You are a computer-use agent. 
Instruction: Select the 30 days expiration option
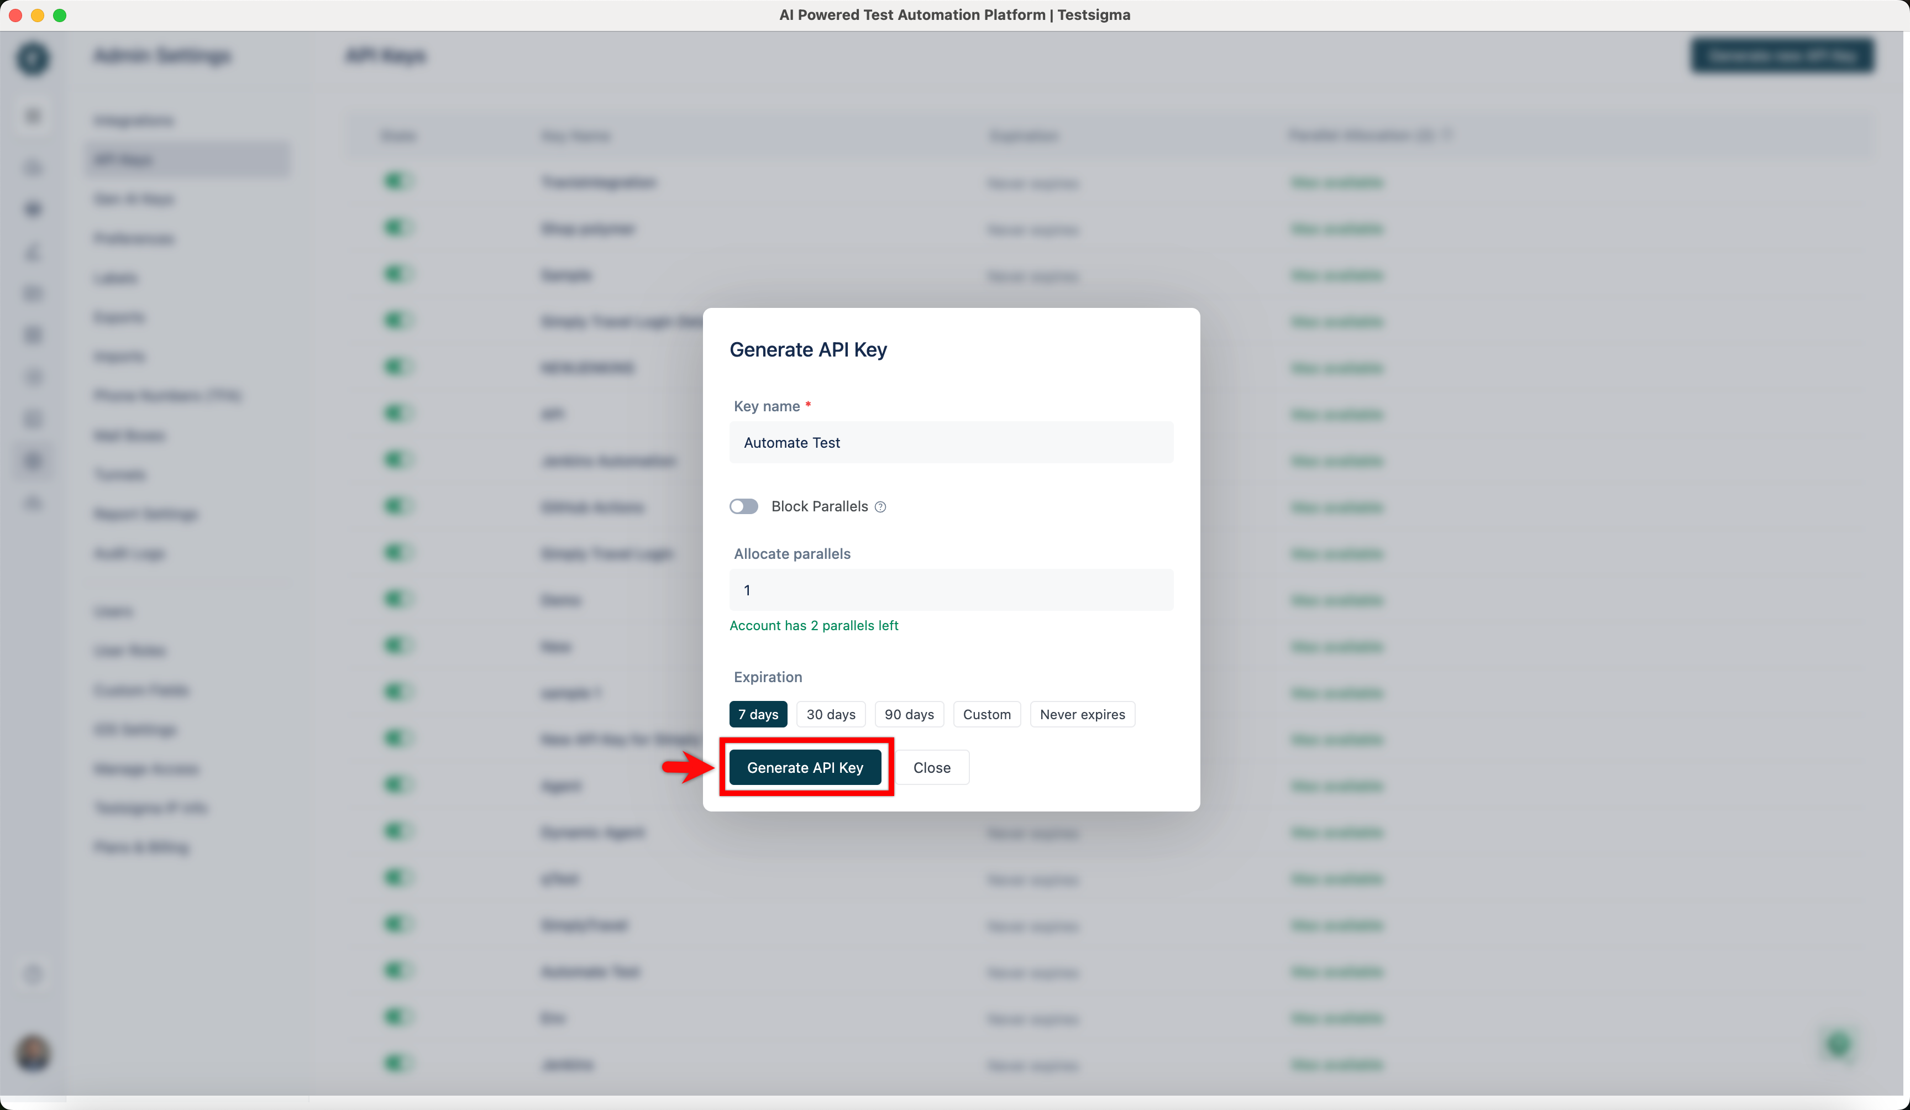(x=831, y=714)
